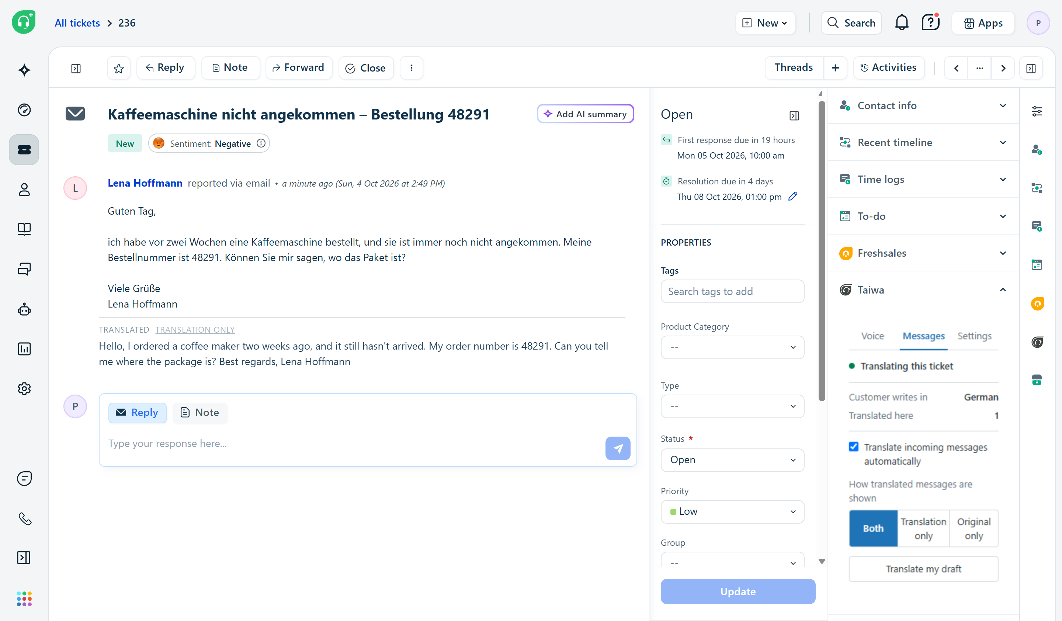Edit resolution due date with pencil icon
Image resolution: width=1062 pixels, height=621 pixels.
coord(793,196)
